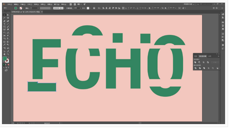Viewport: 229px width, 128px height.
Task: Switch paint mode to solid Color
Action: point(4,64)
